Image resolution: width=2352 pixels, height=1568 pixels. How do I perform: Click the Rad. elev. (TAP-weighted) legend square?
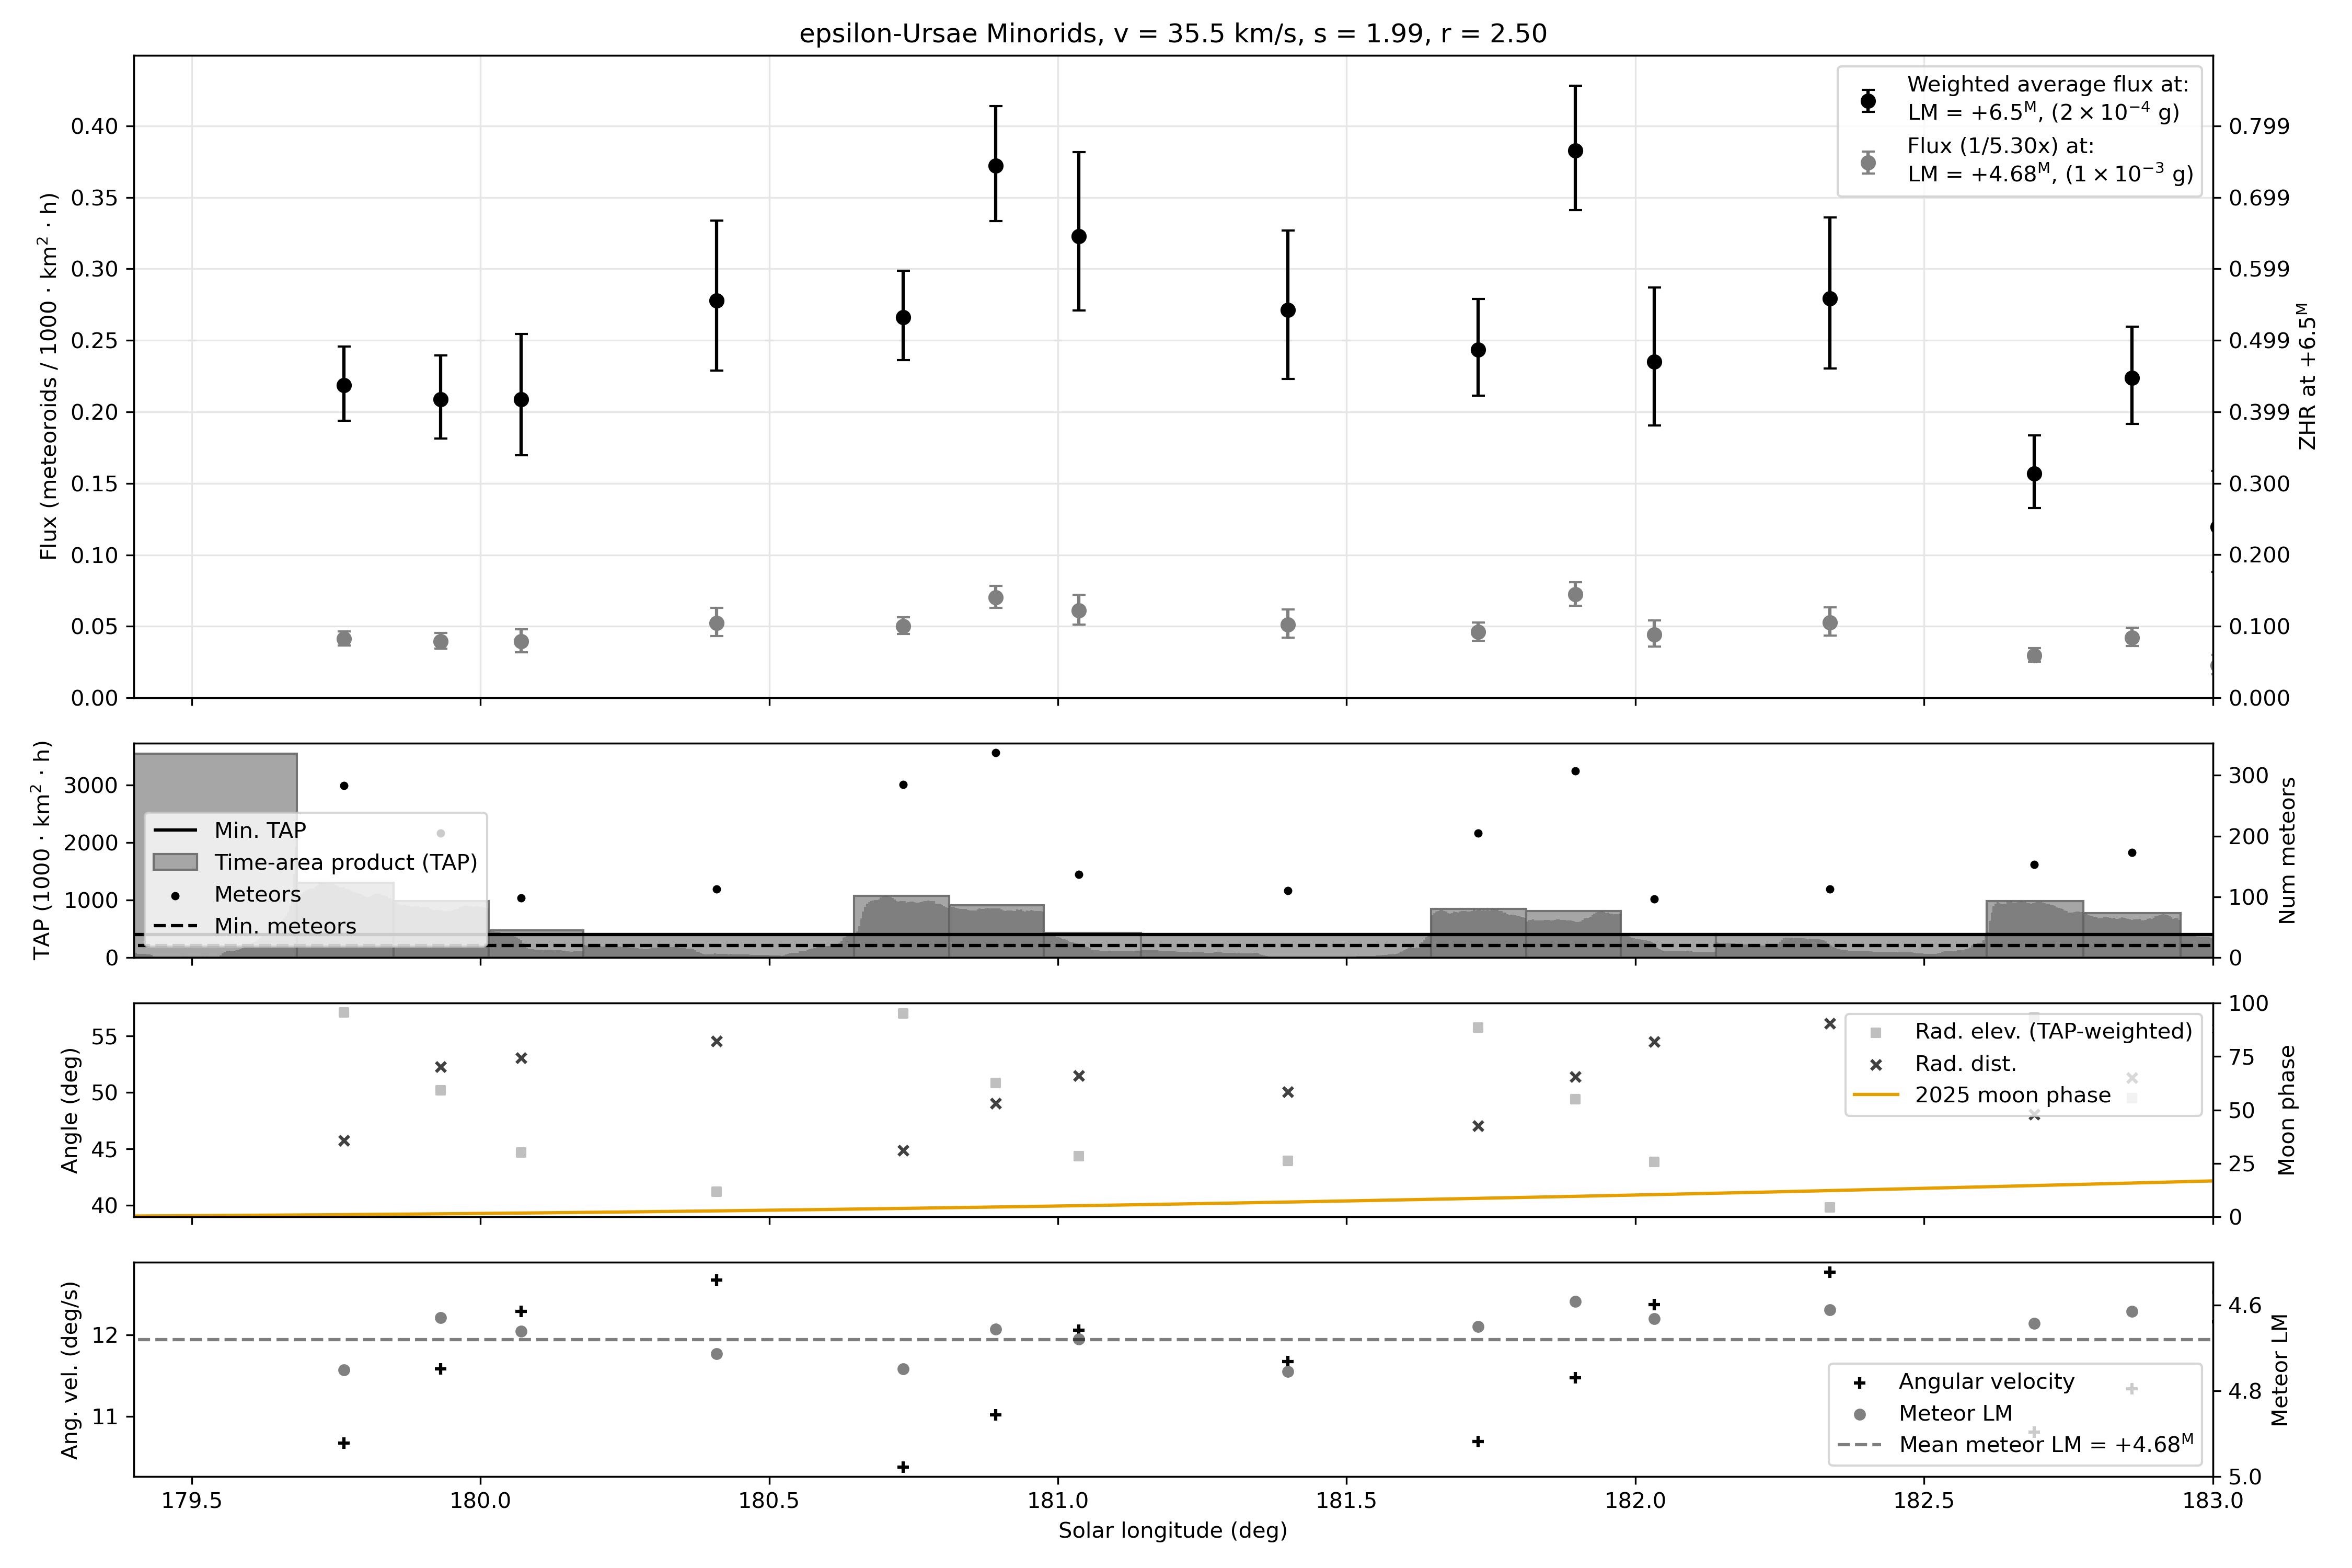[1875, 1033]
